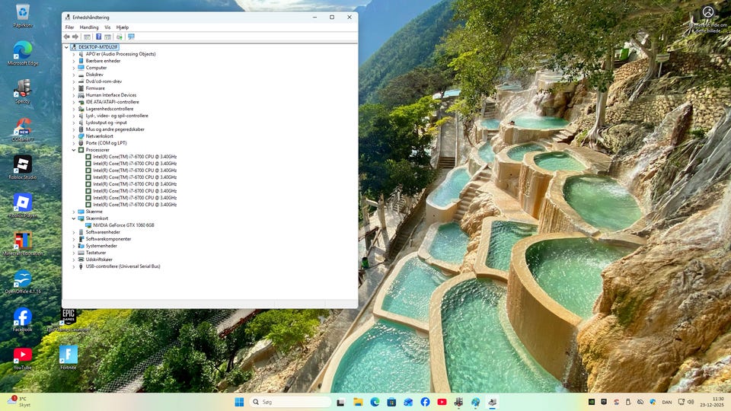Viewport: 731px width, 411px height.
Task: Click the CCleaner desktop shortcut
Action: [22, 129]
